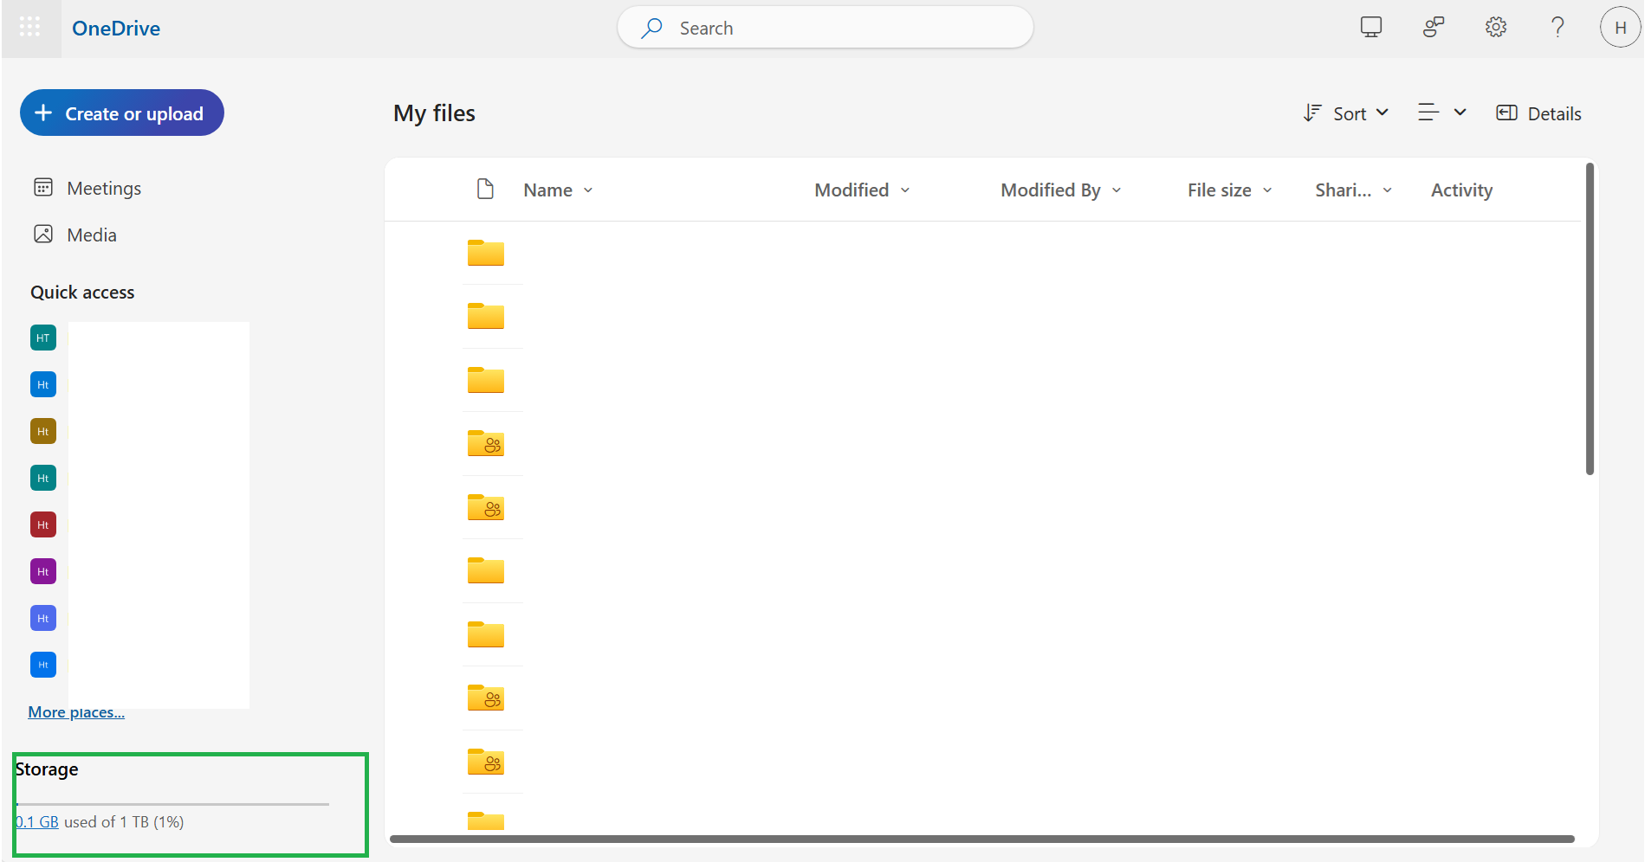The height and width of the screenshot is (862, 1651).
Task: Open the File size column dropdown arrow
Action: (x=1267, y=190)
